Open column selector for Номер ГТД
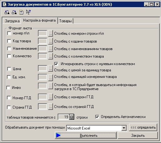Image resolution: width=161 pixels, height=143 pixels. 50,97
